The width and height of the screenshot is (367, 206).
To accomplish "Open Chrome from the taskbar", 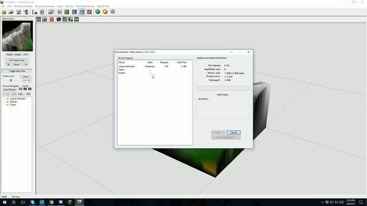I will coord(51,202).
